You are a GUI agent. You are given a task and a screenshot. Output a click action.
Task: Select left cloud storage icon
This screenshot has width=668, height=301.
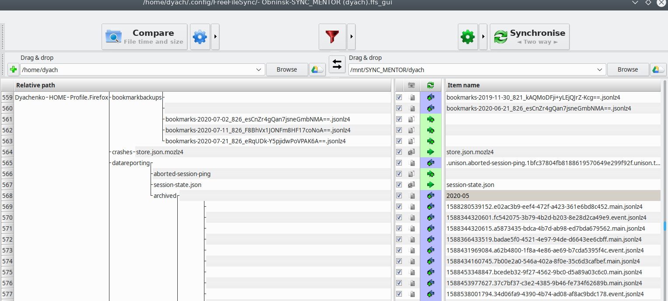[x=317, y=69]
